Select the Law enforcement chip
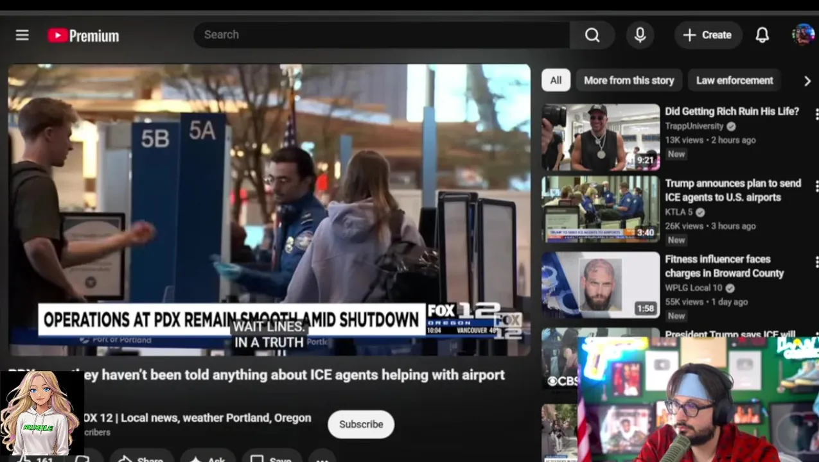This screenshot has height=462, width=819. pyautogui.click(x=734, y=80)
